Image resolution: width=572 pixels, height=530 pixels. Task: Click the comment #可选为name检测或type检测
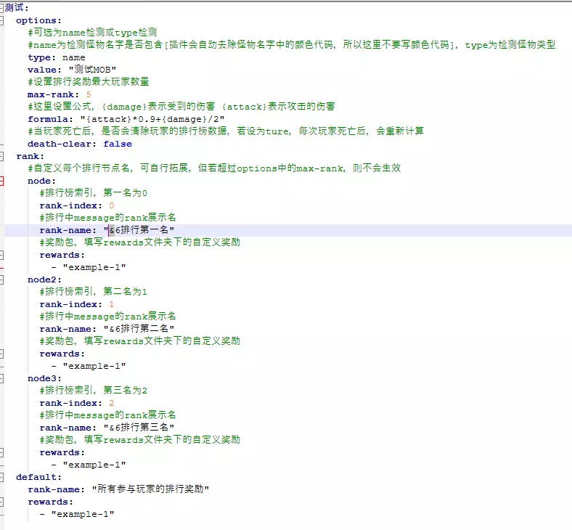click(92, 33)
